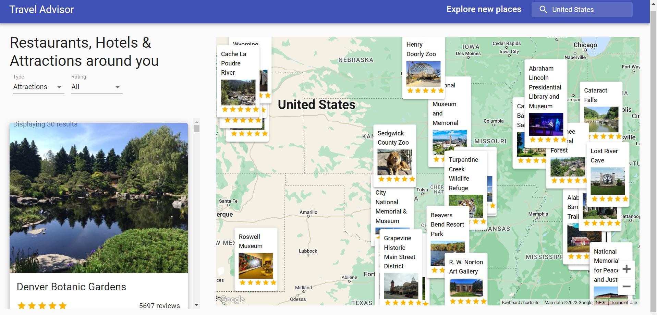This screenshot has width=657, height=315.
Task: Open the Rating dropdown showing All
Action: [x=97, y=87]
